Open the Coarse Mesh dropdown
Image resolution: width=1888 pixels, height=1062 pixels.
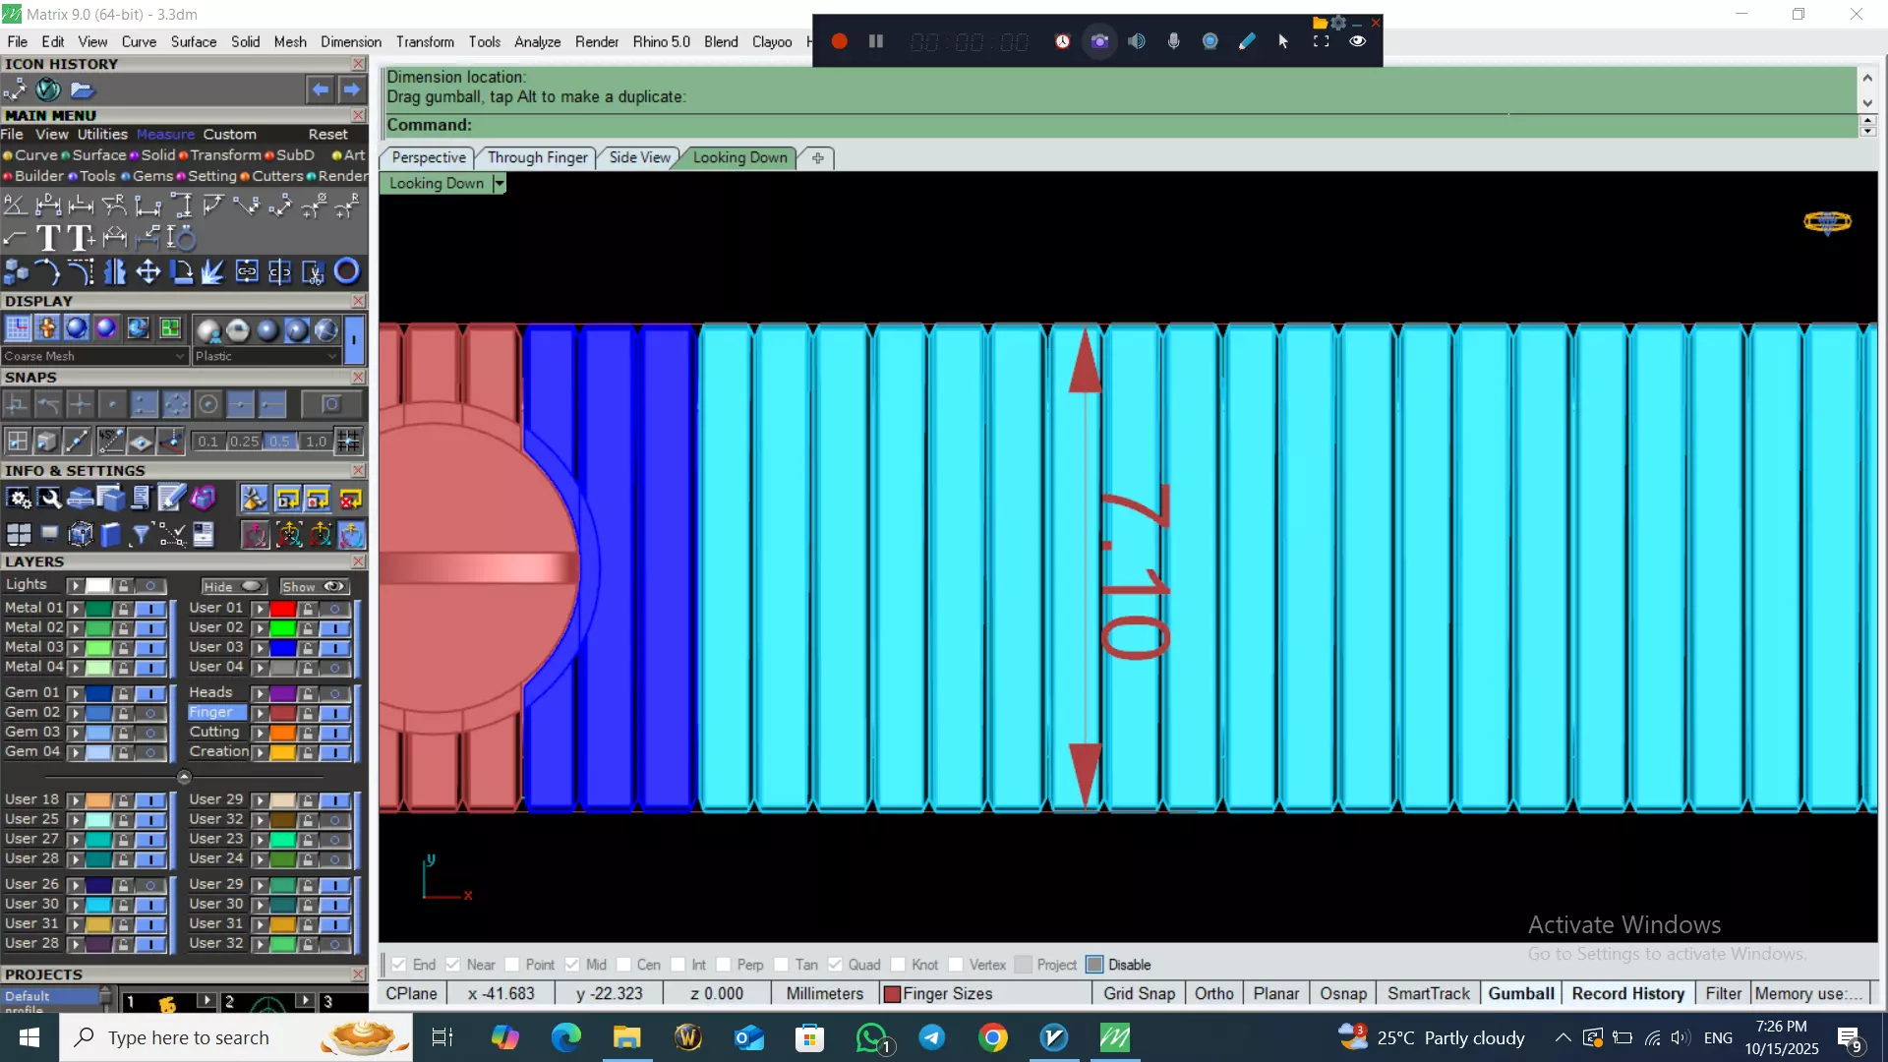click(180, 356)
